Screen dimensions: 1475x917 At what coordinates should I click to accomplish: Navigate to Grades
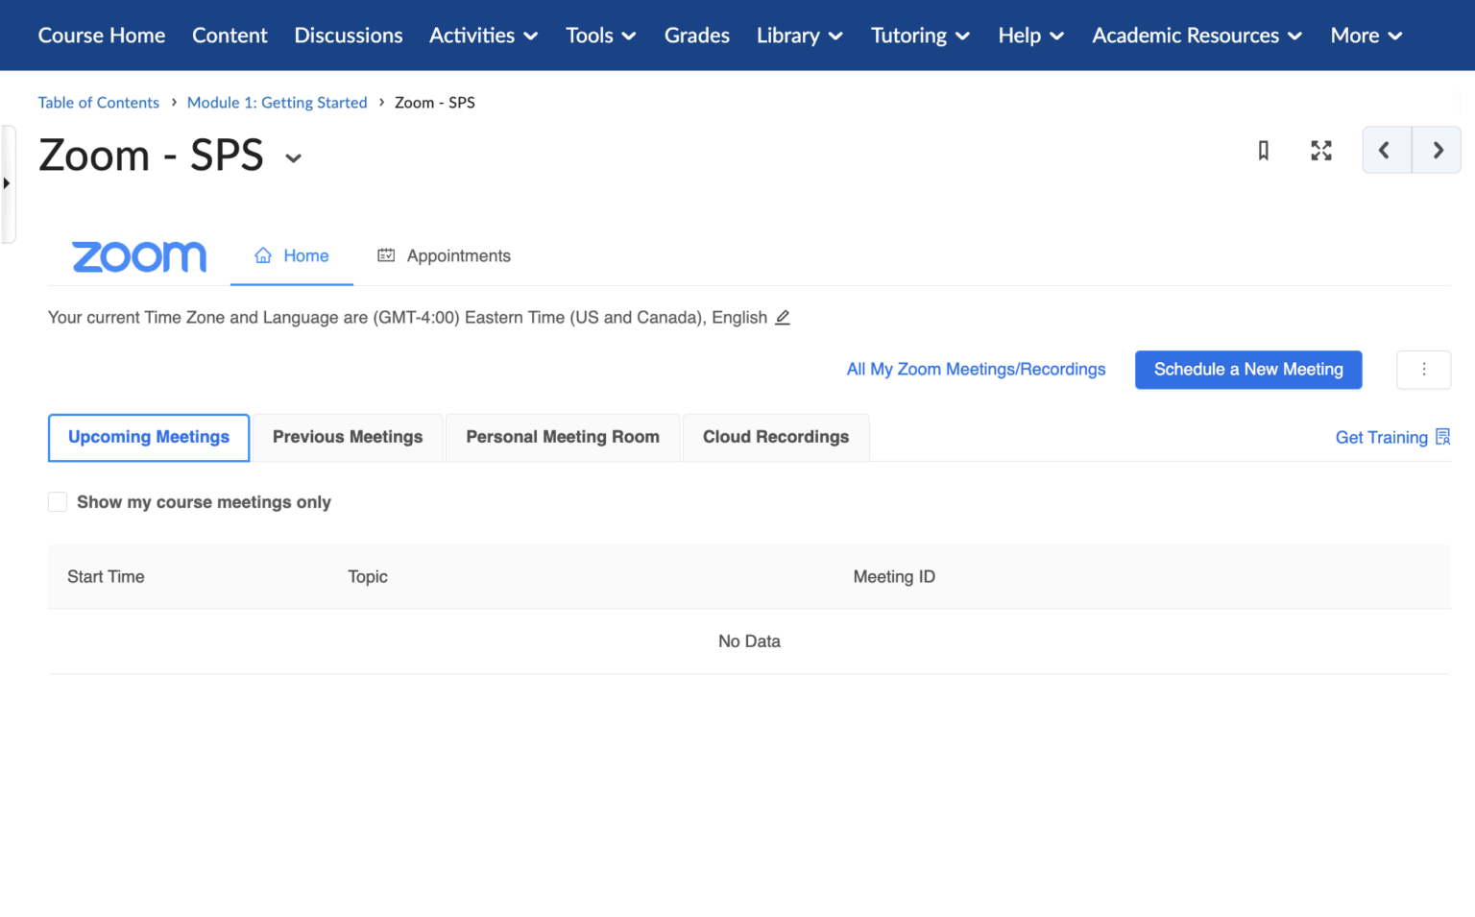[696, 36]
